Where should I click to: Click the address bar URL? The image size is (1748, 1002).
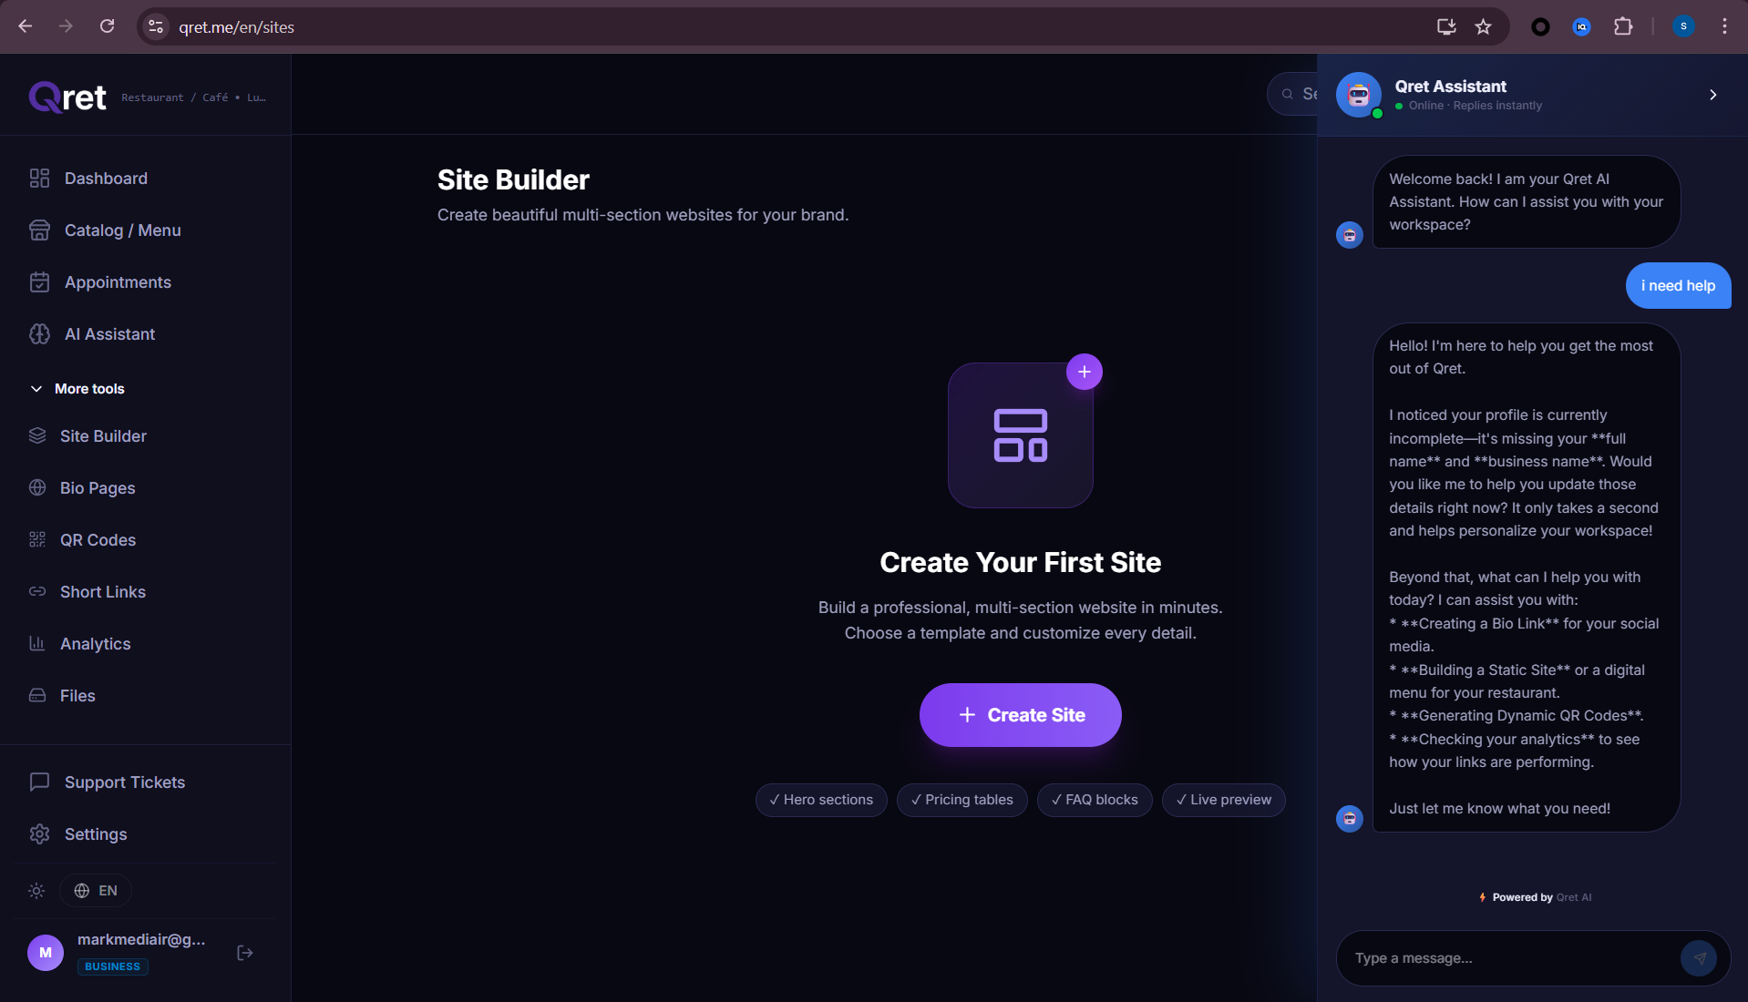point(237,27)
